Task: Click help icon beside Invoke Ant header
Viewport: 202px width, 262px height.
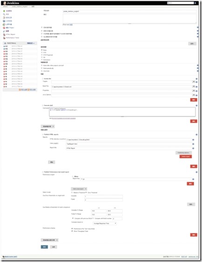Action: (197, 79)
